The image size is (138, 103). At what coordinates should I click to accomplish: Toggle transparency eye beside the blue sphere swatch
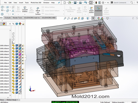click(x=23, y=48)
